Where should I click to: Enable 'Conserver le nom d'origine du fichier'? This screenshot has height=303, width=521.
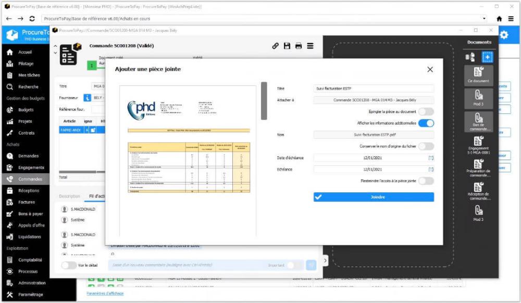tap(426, 146)
